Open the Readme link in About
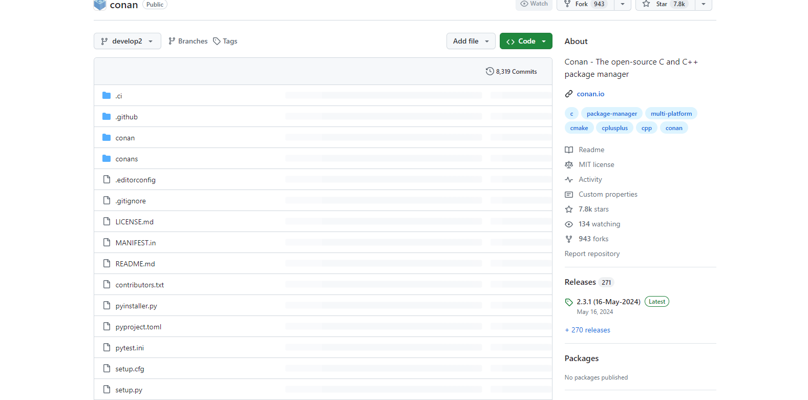 (591, 150)
